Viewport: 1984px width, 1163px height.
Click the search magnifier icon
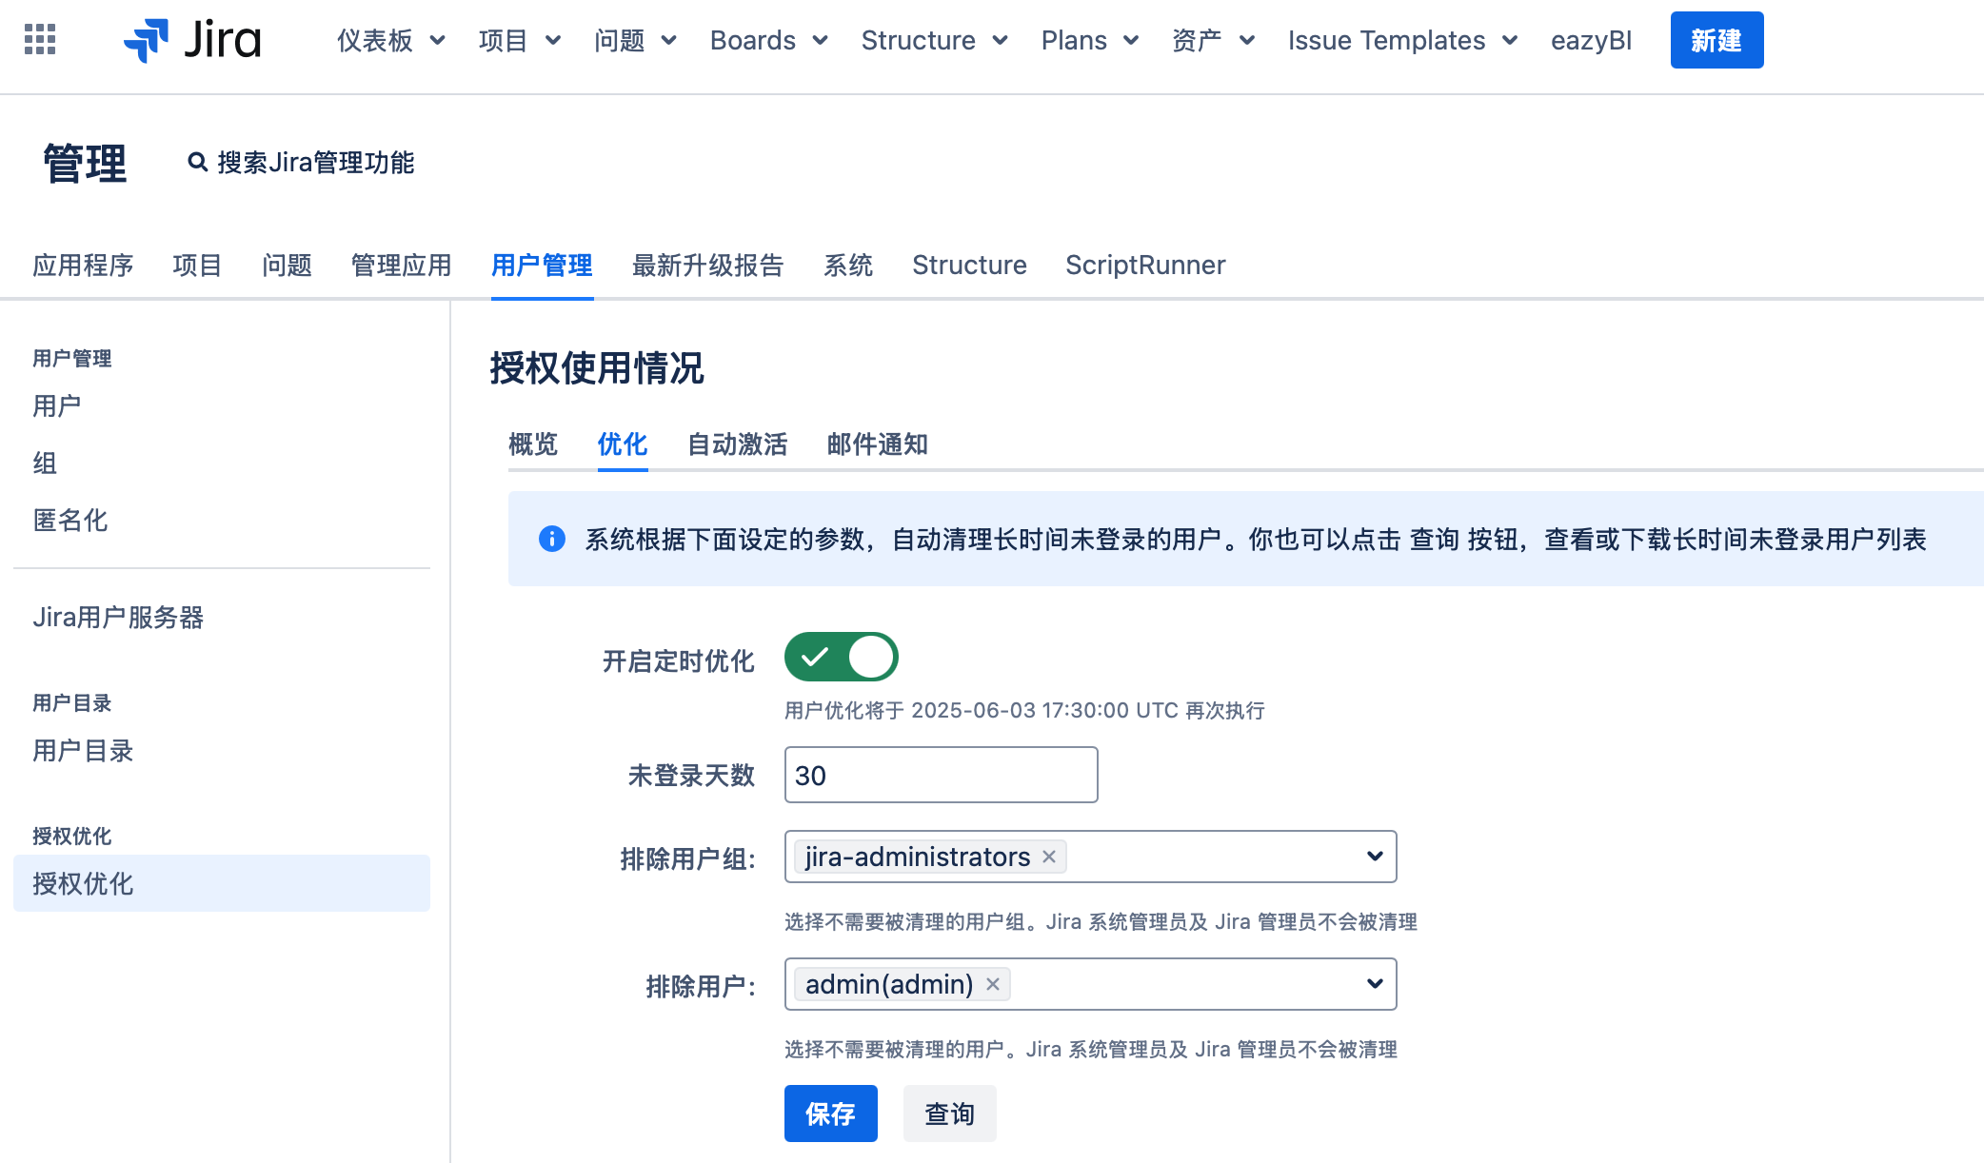(197, 163)
